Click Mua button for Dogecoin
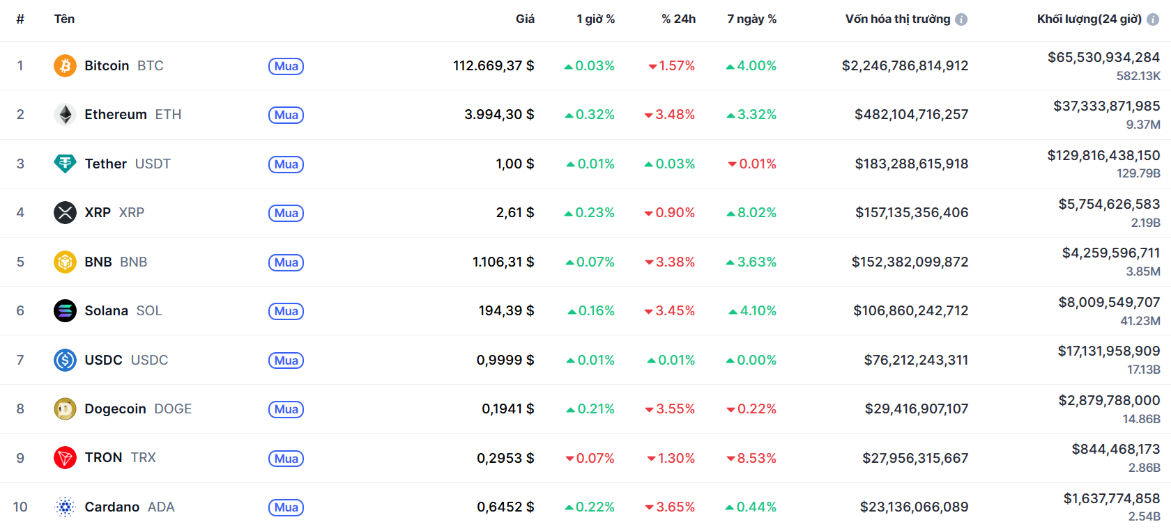 286,409
